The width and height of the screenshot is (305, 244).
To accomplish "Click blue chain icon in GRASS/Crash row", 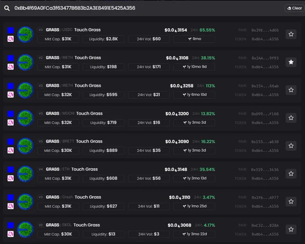I will pyautogui.click(x=10, y=197).
